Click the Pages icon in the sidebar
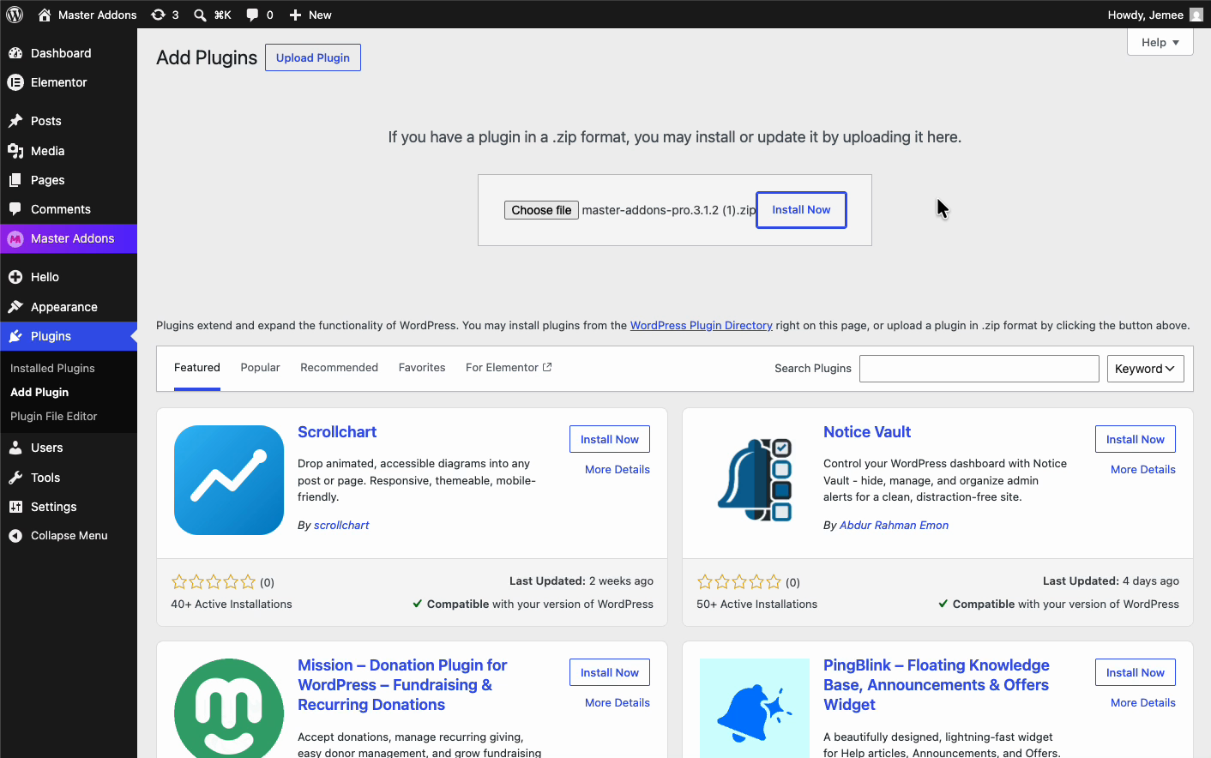Image resolution: width=1211 pixels, height=758 pixels. (x=15, y=180)
